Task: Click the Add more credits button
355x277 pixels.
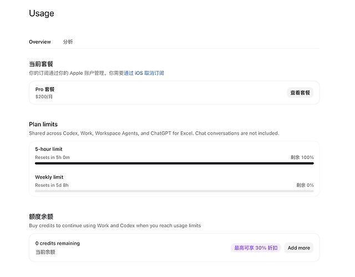Action: pos(298,248)
